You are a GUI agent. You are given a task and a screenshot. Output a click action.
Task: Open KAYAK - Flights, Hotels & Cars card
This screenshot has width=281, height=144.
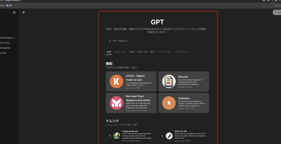tap(131, 81)
